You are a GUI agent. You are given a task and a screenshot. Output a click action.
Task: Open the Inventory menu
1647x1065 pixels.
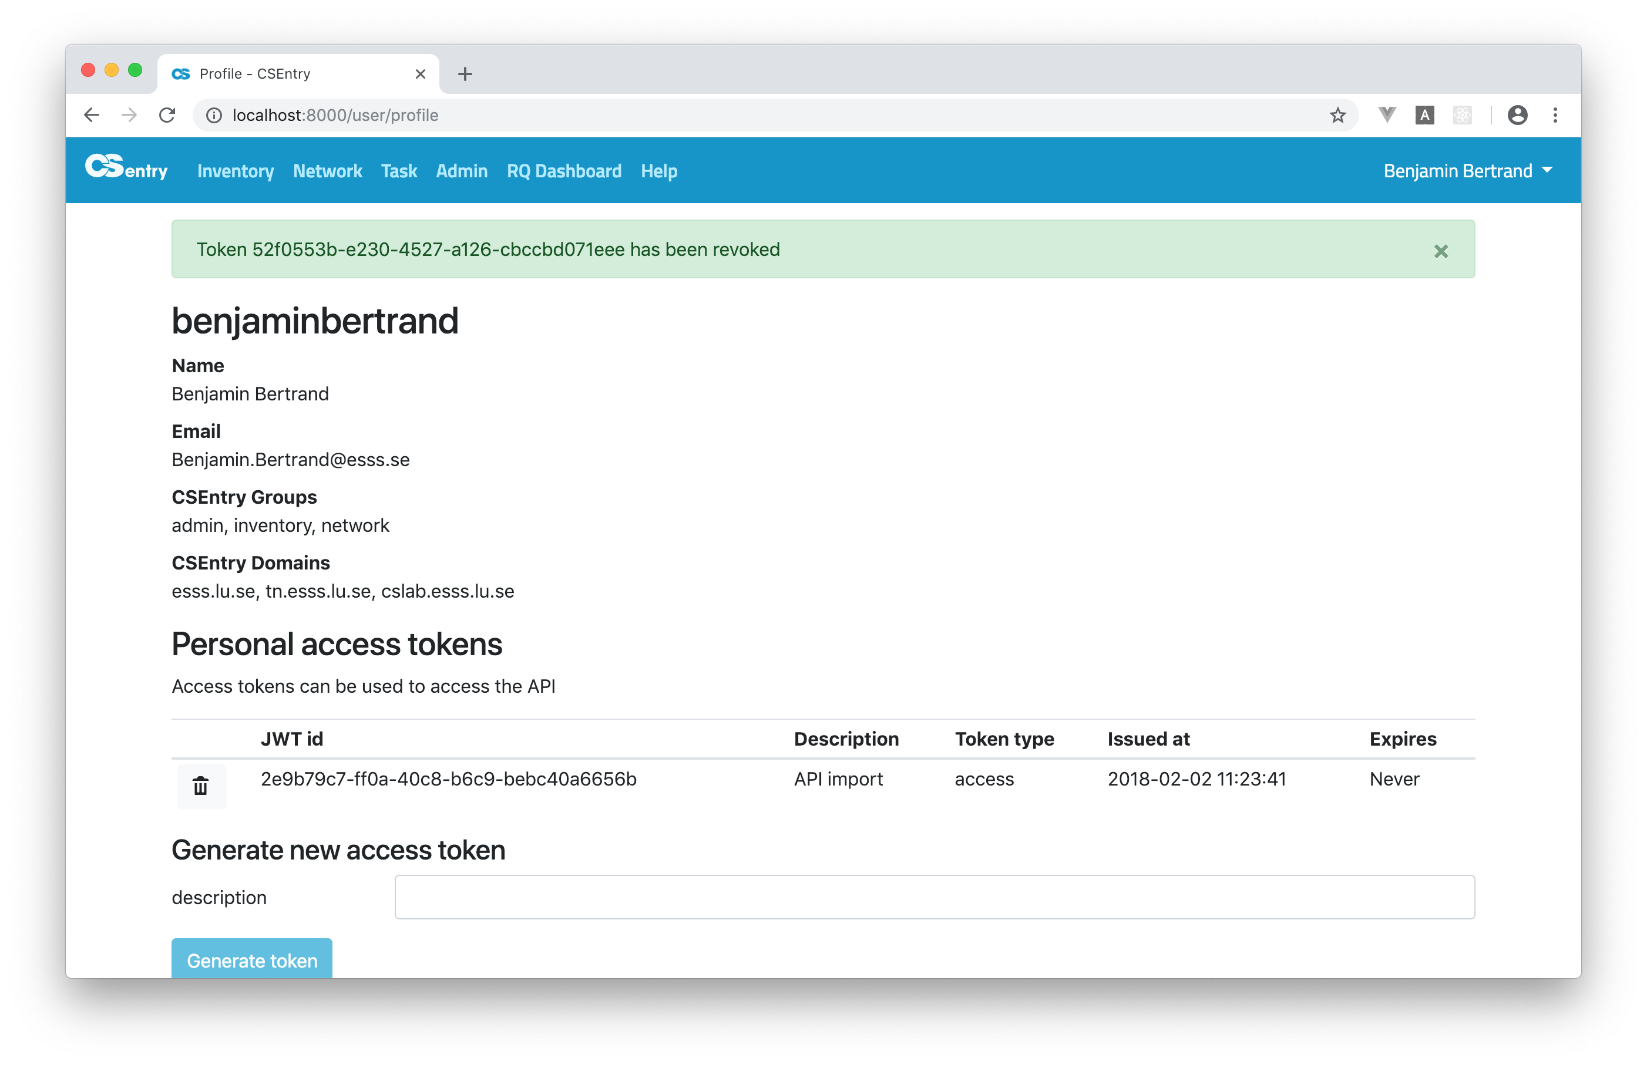235,171
